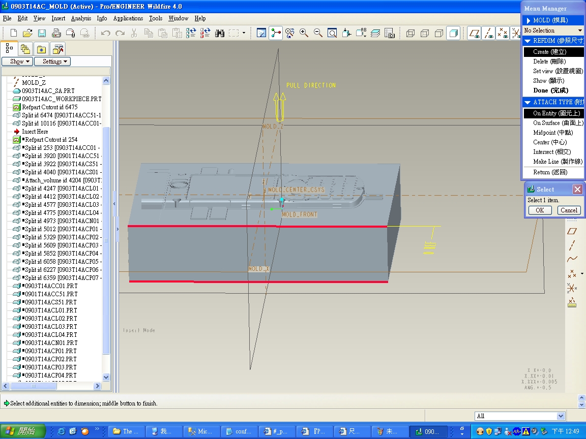Image resolution: width=586 pixels, height=439 pixels.
Task: Save the model with the floppy disk icon
Action: [42, 33]
